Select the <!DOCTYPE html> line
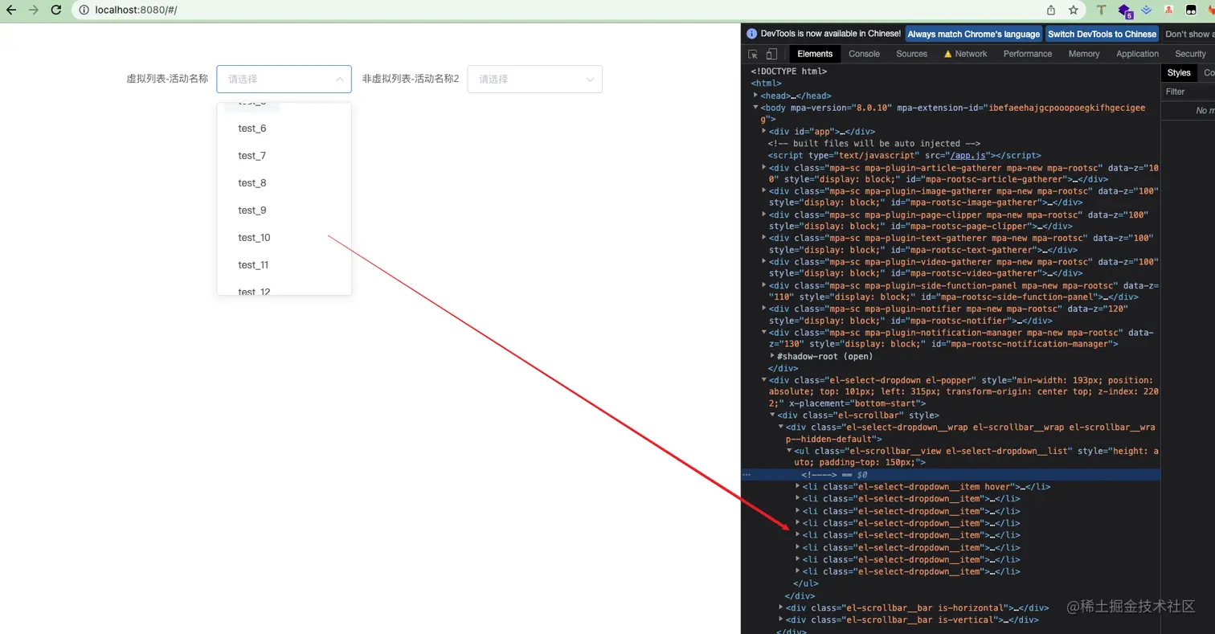Viewport: 1215px width, 634px height. pos(789,72)
